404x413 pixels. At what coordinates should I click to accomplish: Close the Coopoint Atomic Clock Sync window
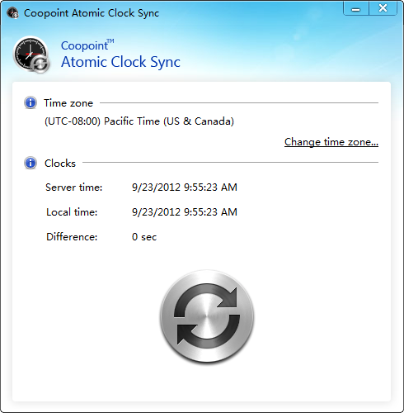tap(383, 8)
